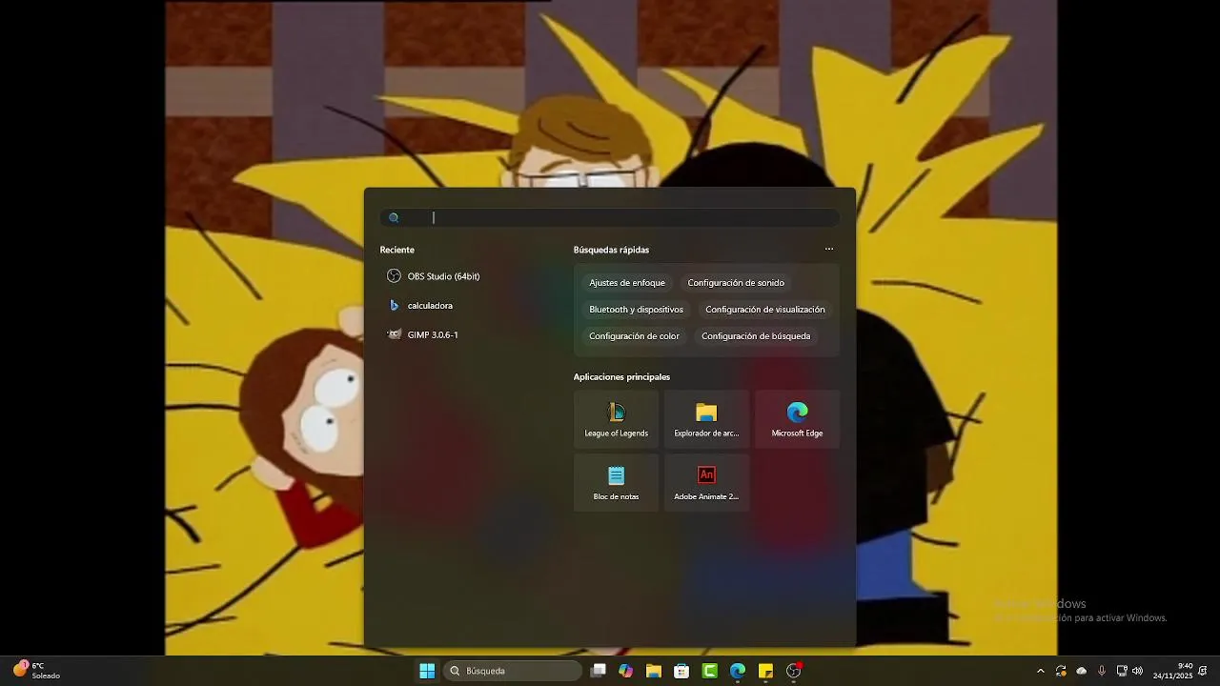Click the taskbar Búsqueda search box
The height and width of the screenshot is (686, 1220).
tap(513, 671)
